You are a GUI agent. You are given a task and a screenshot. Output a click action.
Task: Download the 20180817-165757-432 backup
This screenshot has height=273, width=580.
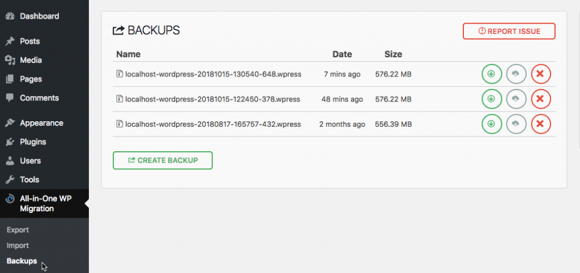[492, 124]
